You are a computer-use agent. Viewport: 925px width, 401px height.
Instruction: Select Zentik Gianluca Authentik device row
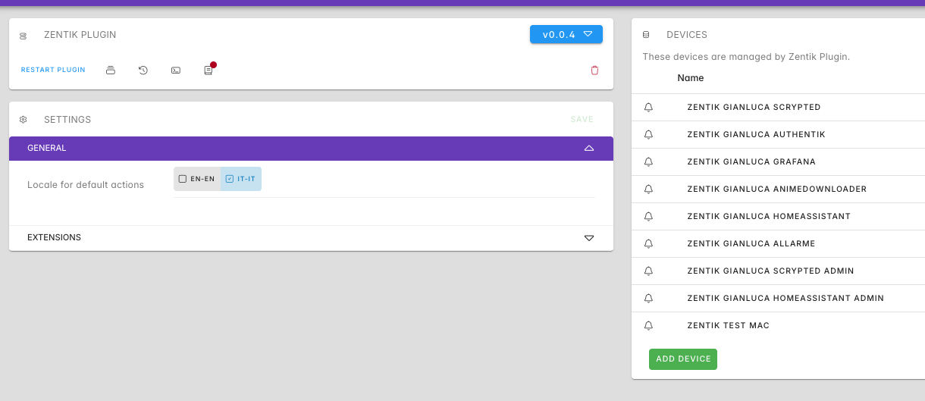pyautogui.click(x=755, y=135)
